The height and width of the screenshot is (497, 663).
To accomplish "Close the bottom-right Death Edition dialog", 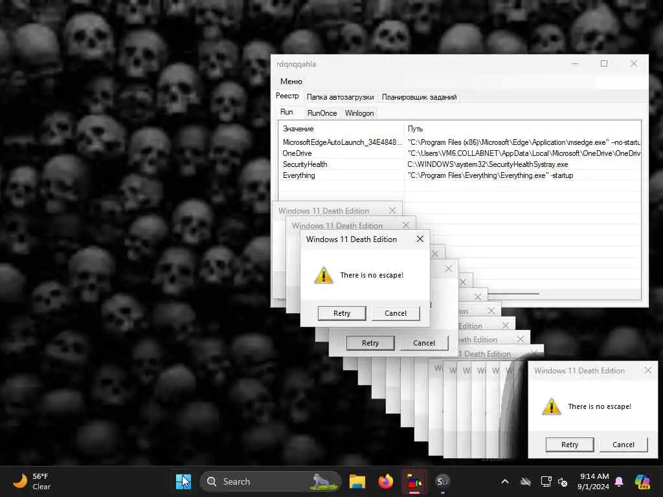I will pyautogui.click(x=647, y=371).
